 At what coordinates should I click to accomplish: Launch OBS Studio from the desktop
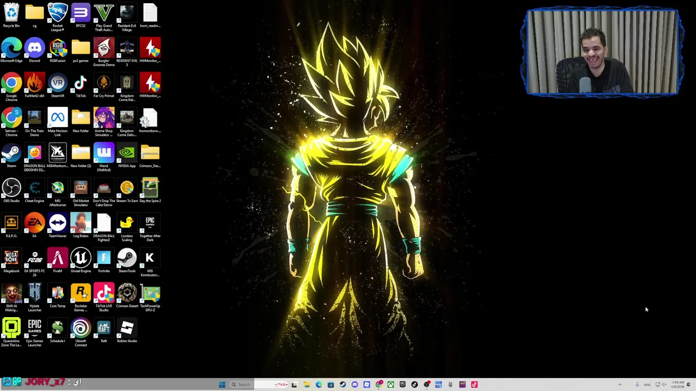pos(11,191)
